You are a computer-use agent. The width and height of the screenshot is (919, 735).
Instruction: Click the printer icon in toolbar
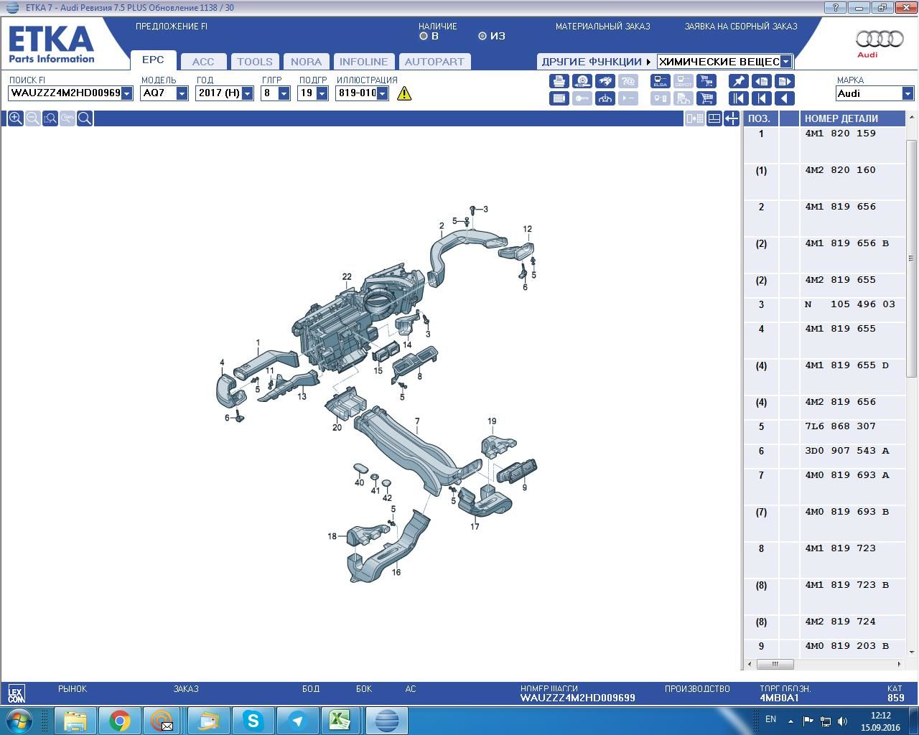559,81
